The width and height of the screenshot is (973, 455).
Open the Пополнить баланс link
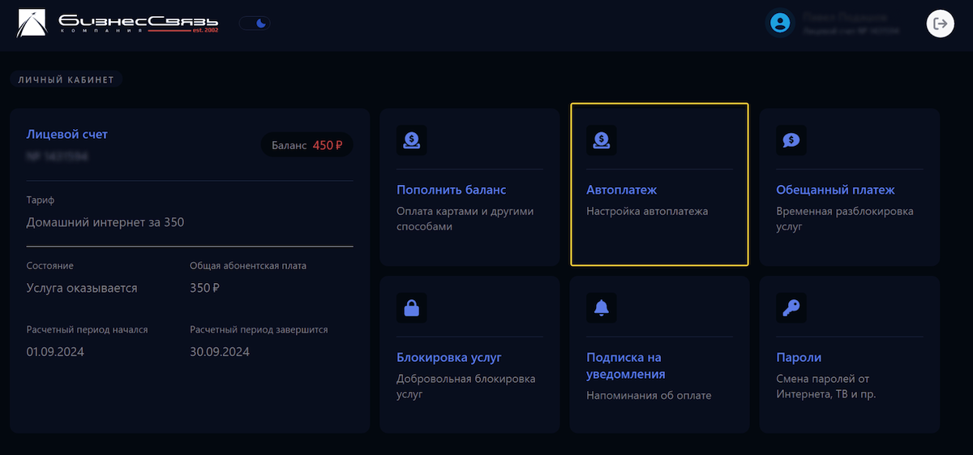click(x=451, y=190)
